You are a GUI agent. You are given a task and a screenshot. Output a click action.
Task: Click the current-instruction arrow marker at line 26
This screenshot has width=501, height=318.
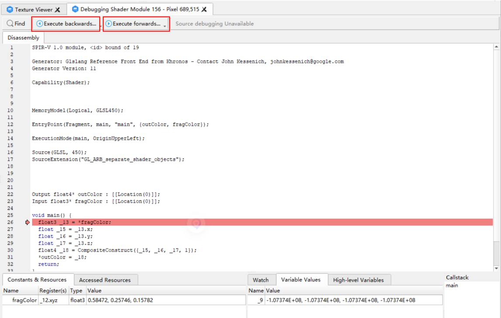(27, 222)
